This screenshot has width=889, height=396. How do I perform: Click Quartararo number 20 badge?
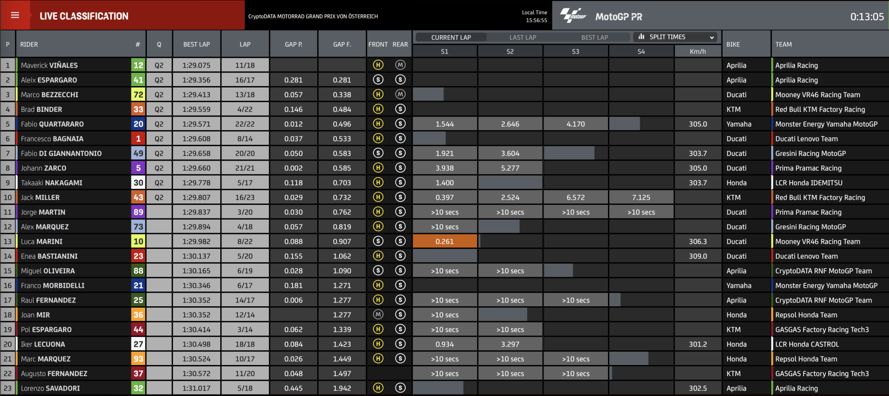[x=138, y=124]
